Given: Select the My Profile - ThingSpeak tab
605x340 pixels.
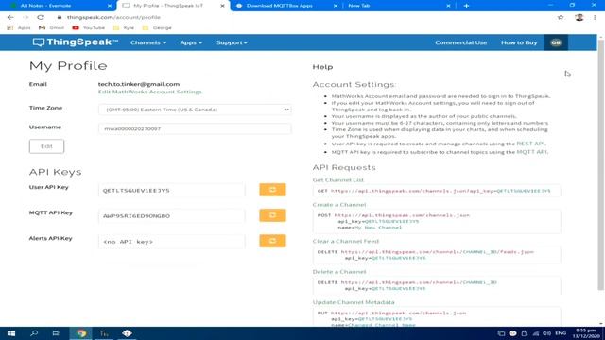Looking at the screenshot, I should 173,6.
